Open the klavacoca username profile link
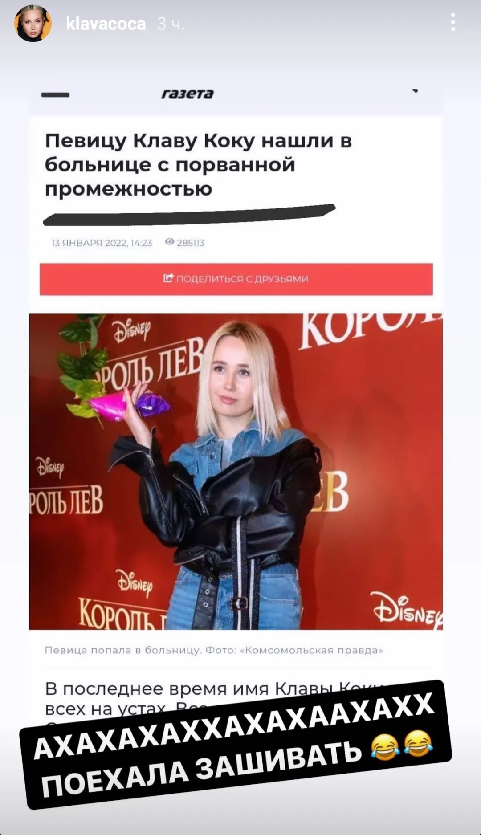Image resolution: width=481 pixels, height=835 pixels. 106,24
